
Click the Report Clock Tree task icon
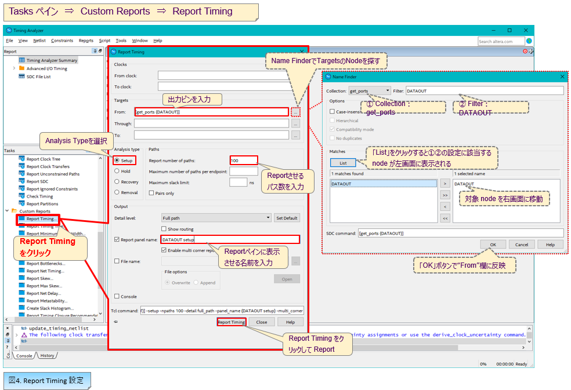(x=21, y=159)
